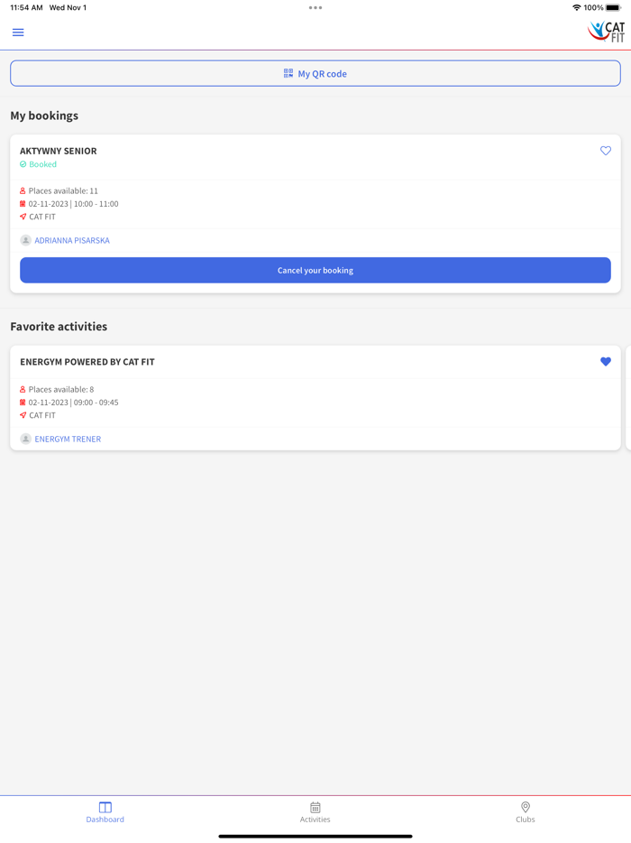Viewport: 631px width, 843px height.
Task: Open trainer ADRIANNA PISARSKA profile
Action: (x=72, y=240)
